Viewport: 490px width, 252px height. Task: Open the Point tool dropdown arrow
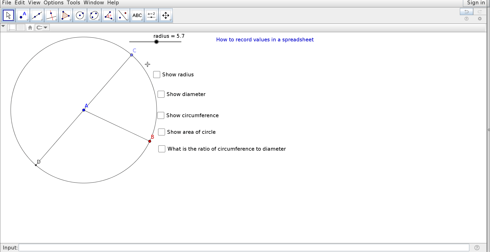coord(28,20)
